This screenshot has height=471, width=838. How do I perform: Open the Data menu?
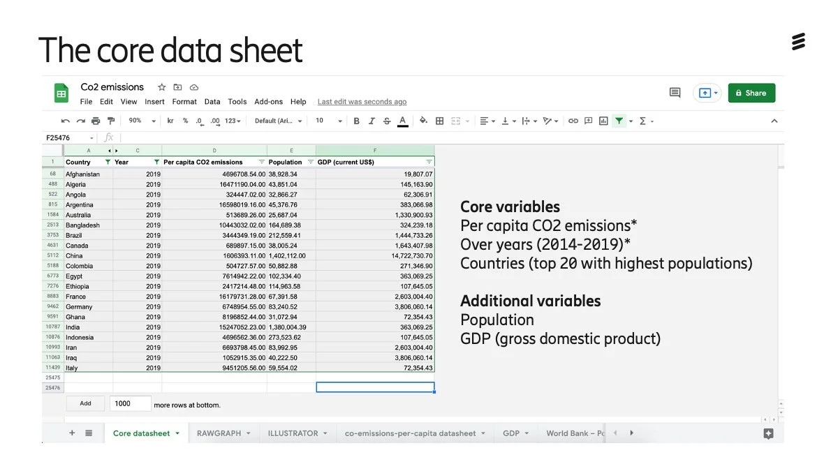(212, 102)
